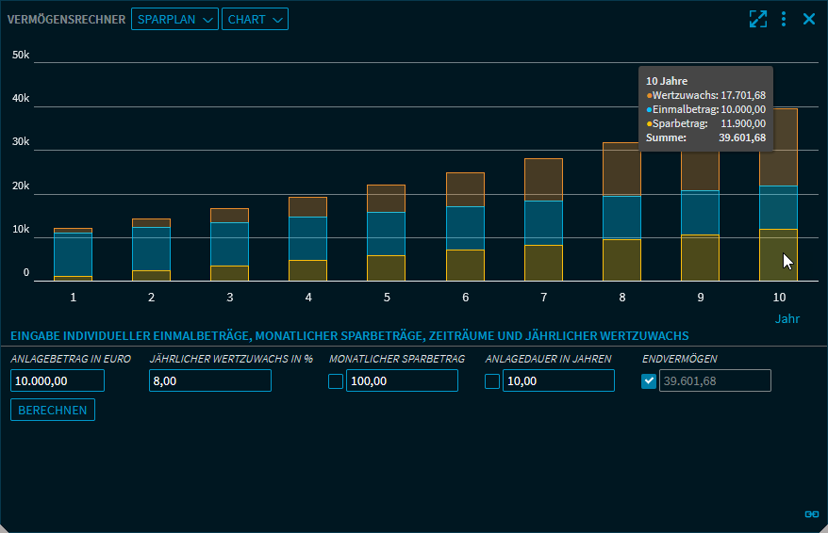Screen dimensions: 828x533
Task: Click the year 4 bar's orange top segment
Action: click(x=308, y=206)
